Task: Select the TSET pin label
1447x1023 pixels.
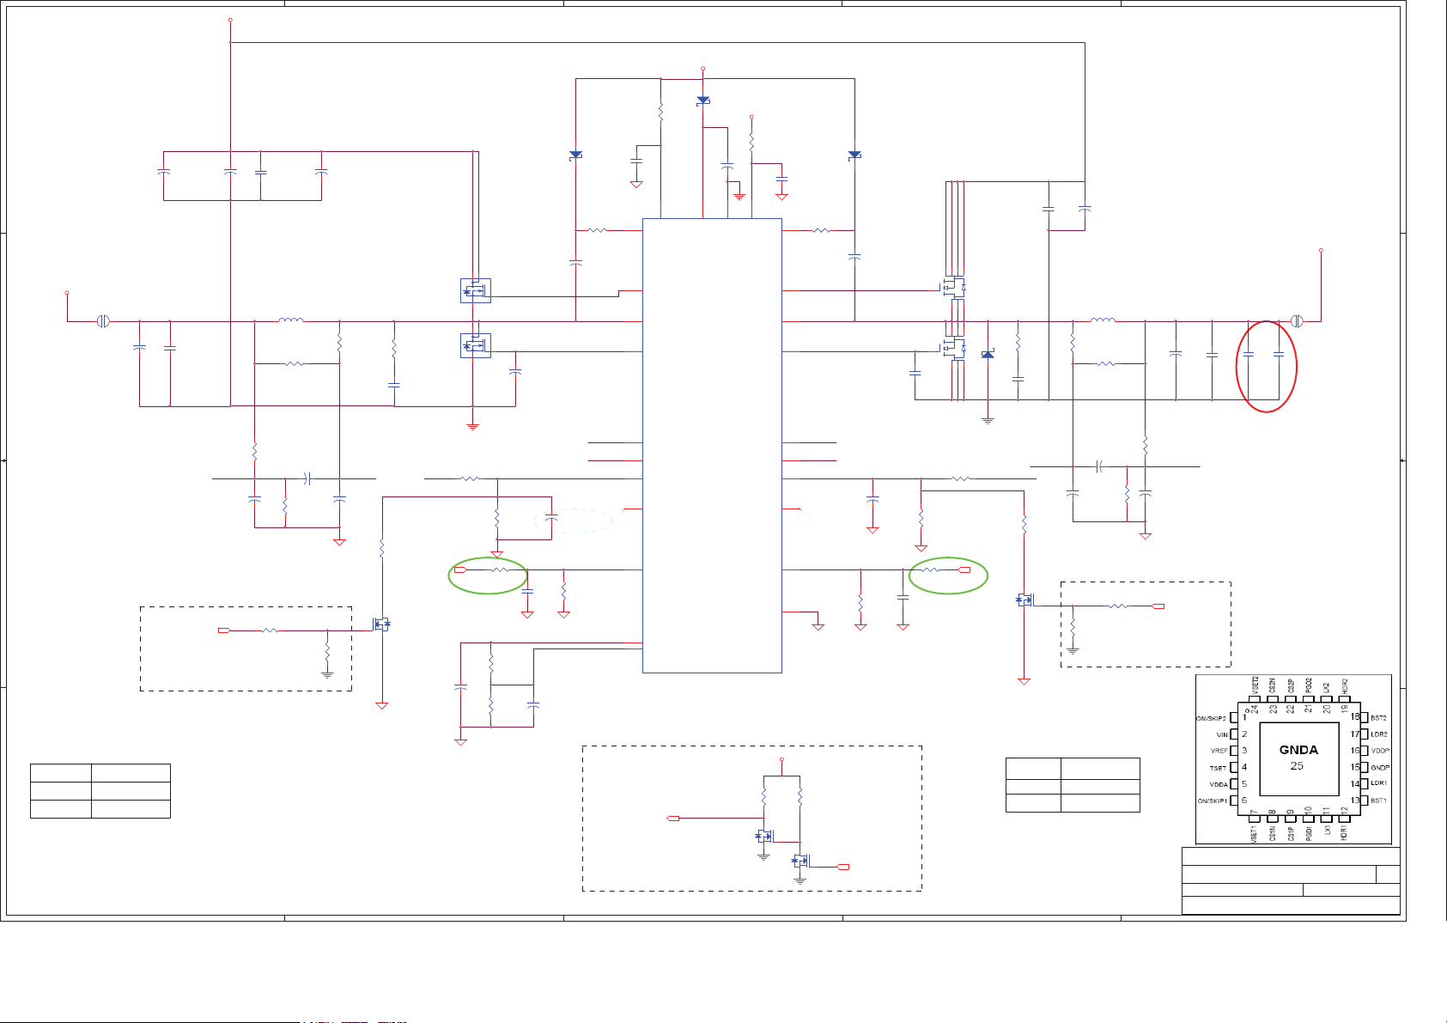Action: pyautogui.click(x=1219, y=768)
